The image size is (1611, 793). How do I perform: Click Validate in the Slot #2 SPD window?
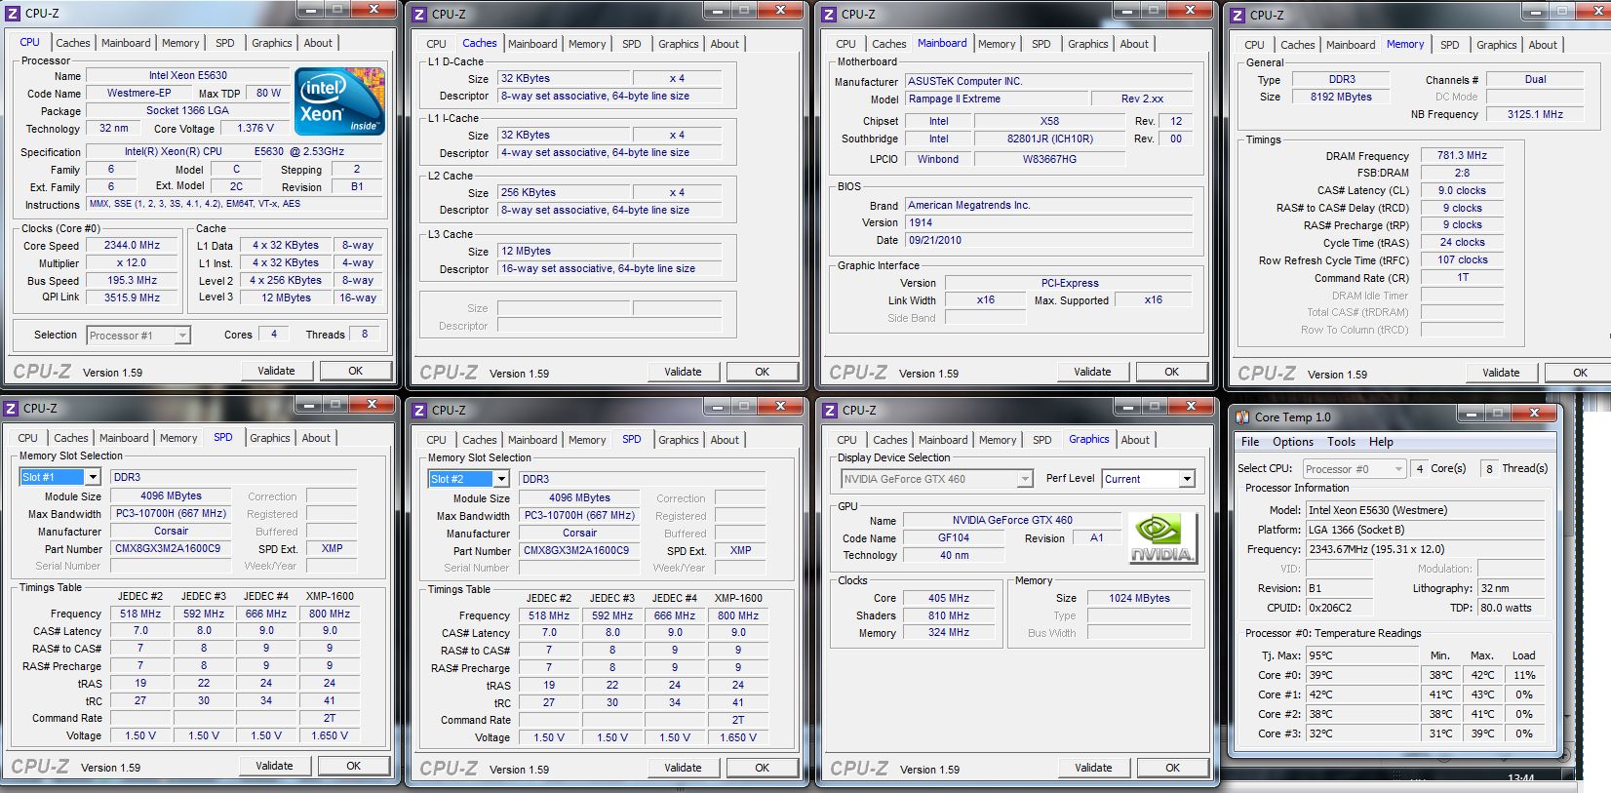pyautogui.click(x=683, y=768)
